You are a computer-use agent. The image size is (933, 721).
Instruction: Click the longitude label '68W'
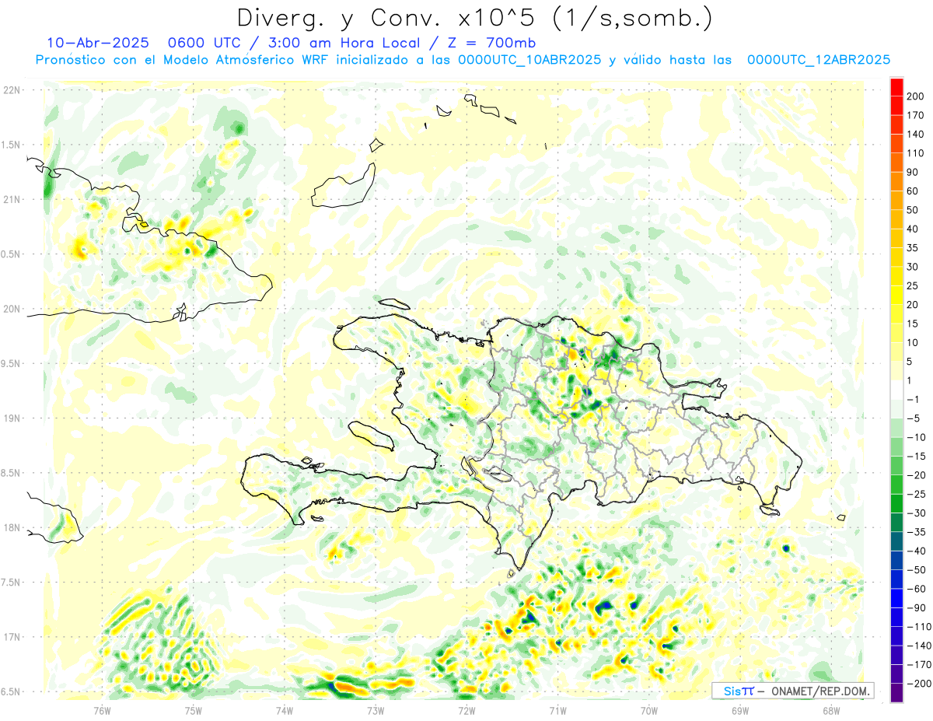click(x=831, y=710)
